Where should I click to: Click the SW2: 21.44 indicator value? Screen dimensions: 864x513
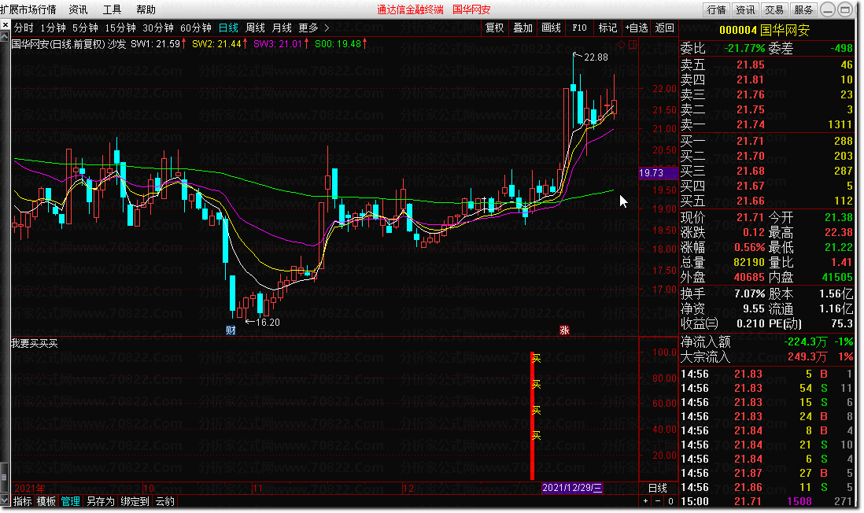220,43
